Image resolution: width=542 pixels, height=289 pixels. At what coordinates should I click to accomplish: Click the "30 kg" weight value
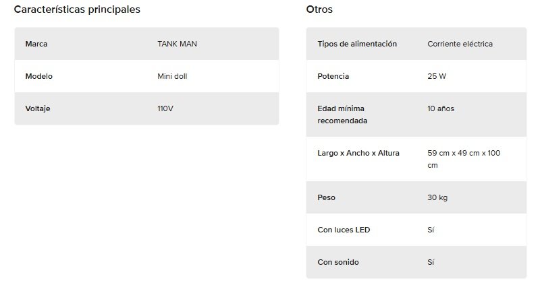coord(437,198)
